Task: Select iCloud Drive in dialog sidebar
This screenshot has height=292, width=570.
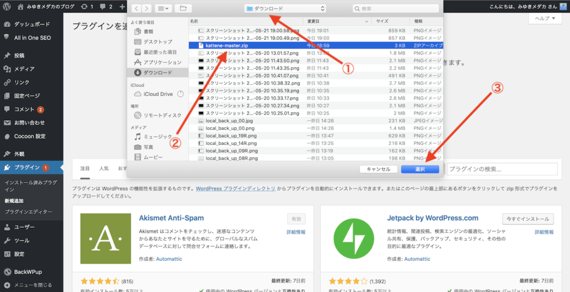Action: (157, 94)
